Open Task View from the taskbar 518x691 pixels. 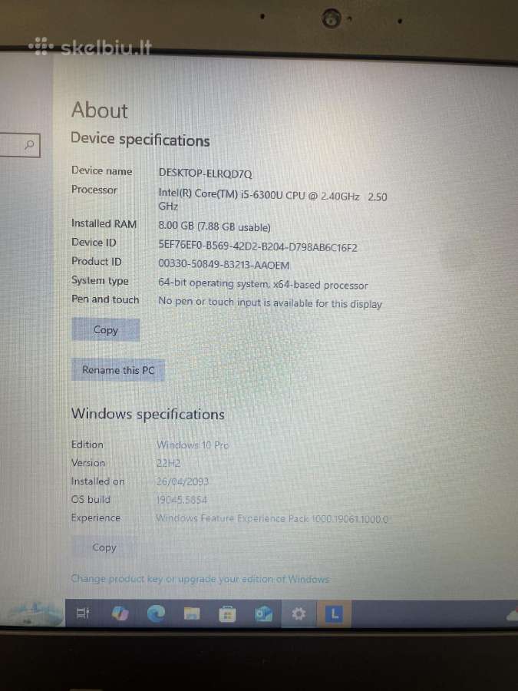83,613
